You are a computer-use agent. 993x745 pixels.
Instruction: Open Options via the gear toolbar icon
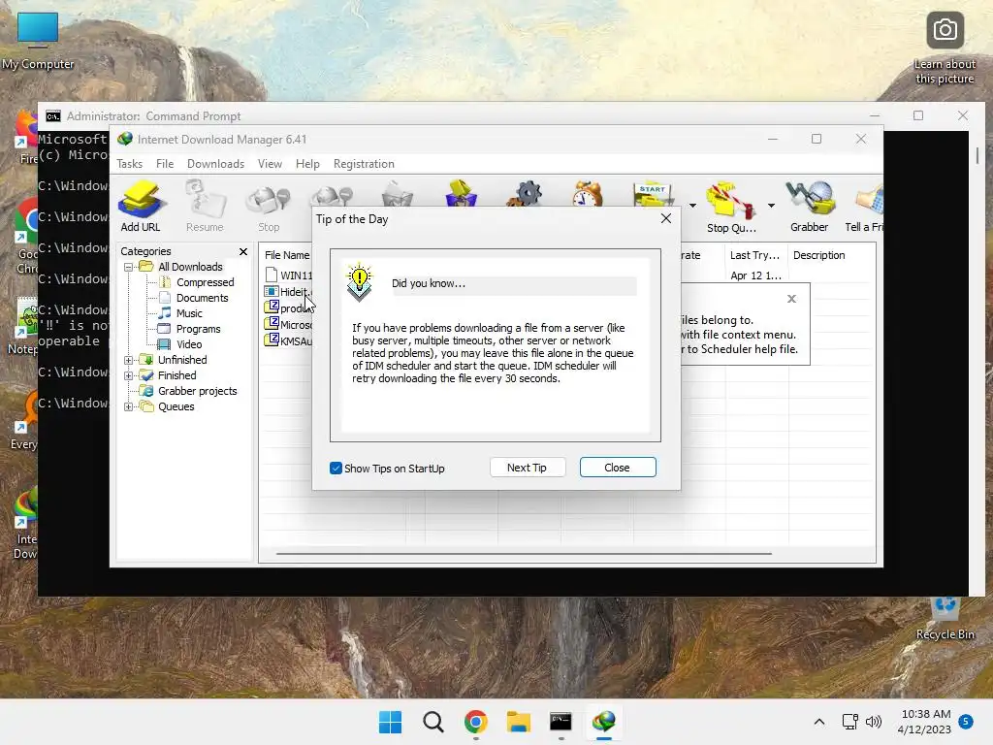click(525, 194)
